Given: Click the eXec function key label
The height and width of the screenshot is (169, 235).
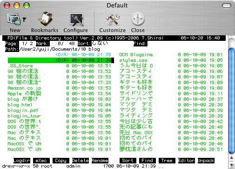Looking at the screenshot, I should (x=41, y=161).
